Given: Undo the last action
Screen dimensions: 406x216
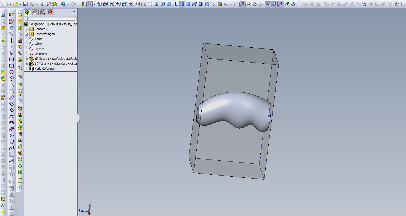Looking at the screenshot, I should [x=63, y=4].
